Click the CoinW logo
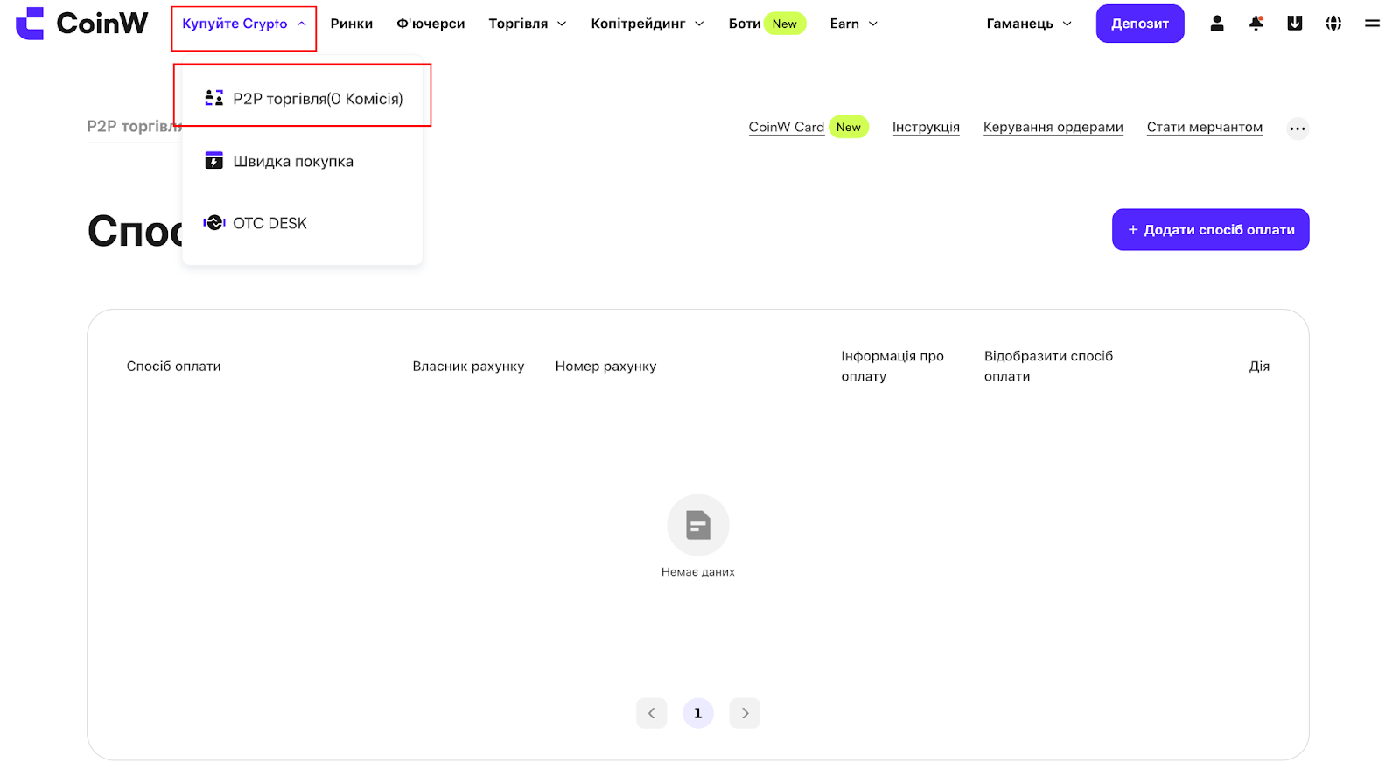 click(81, 24)
